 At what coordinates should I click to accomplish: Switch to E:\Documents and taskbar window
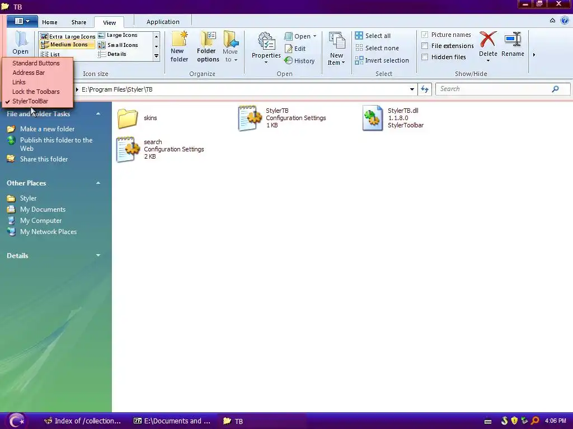(x=172, y=421)
